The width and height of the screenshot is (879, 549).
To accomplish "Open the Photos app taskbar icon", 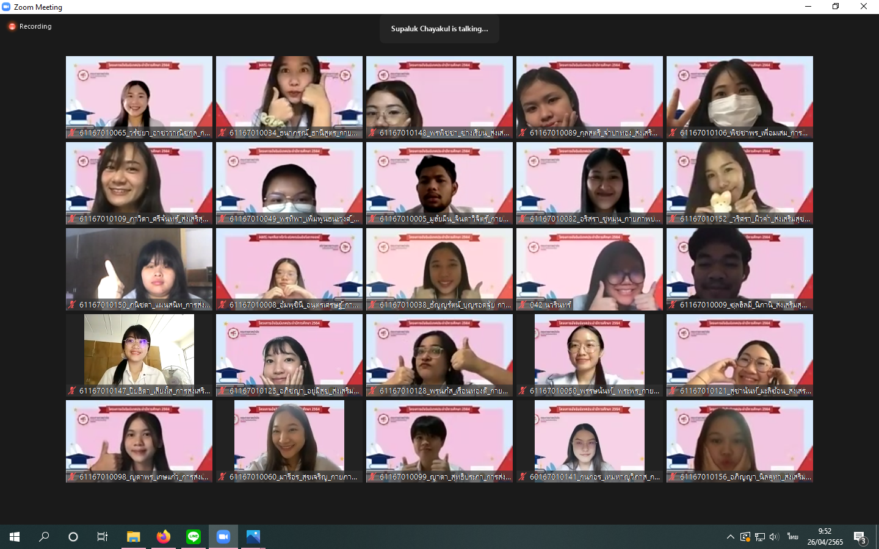I will pyautogui.click(x=253, y=537).
